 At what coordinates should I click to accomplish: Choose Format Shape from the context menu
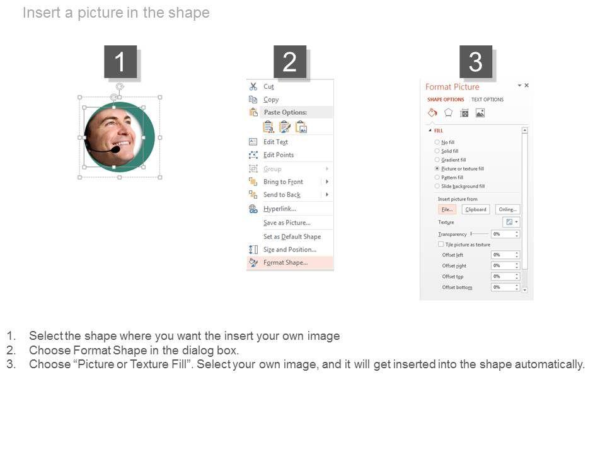285,263
